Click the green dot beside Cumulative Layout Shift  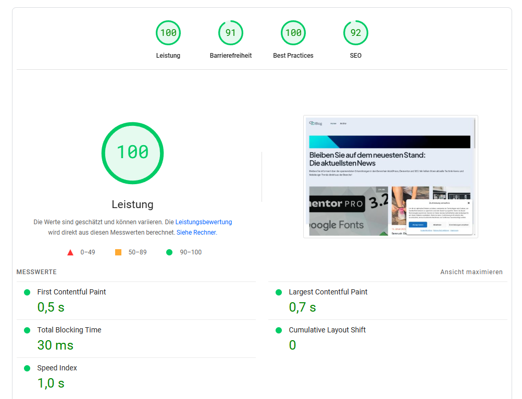pos(279,330)
